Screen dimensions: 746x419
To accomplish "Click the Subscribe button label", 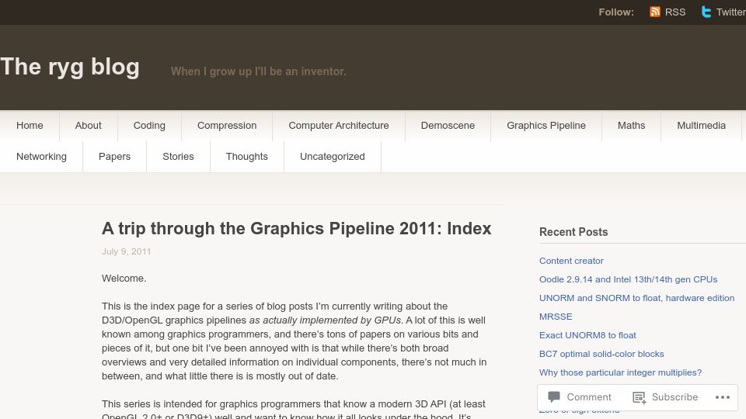I will pyautogui.click(x=675, y=396).
